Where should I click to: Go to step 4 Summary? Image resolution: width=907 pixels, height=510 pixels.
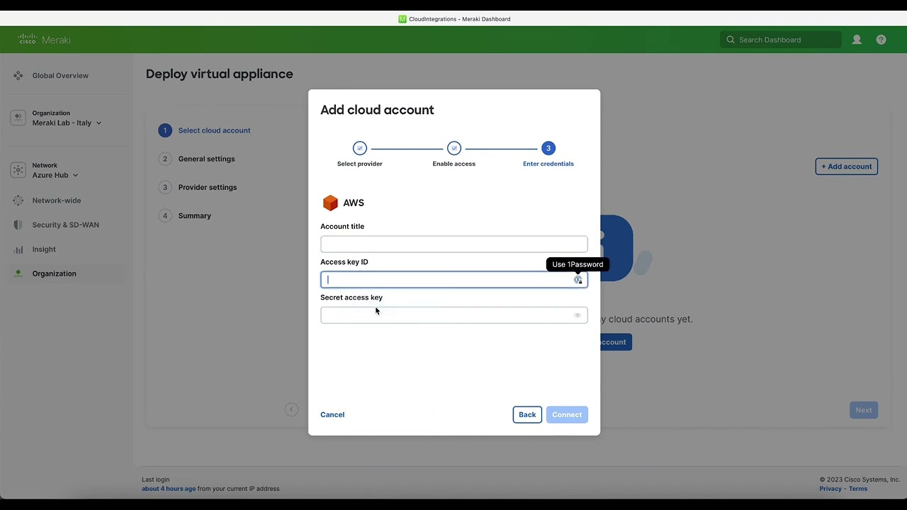click(185, 215)
